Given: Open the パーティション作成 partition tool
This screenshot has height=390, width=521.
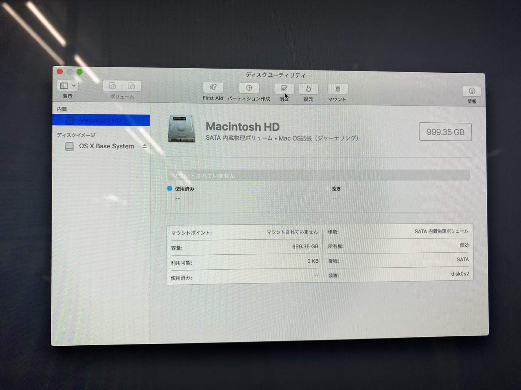Looking at the screenshot, I should pos(249,88).
